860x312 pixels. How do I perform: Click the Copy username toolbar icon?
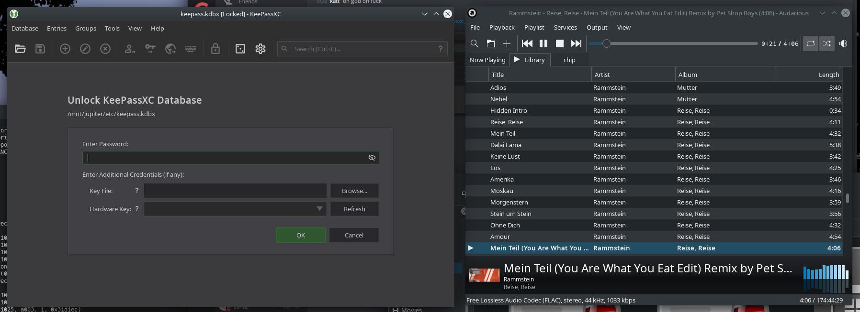point(130,49)
